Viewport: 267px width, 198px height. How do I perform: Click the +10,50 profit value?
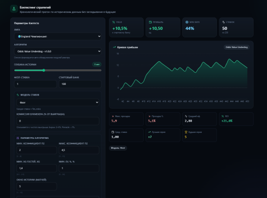click(156, 28)
